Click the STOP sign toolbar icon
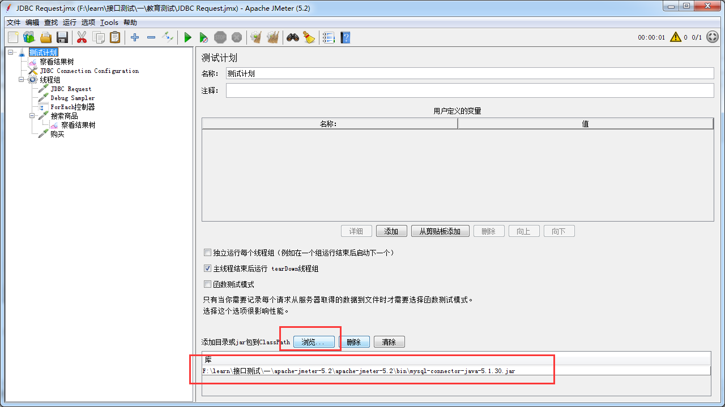This screenshot has width=725, height=407. tap(220, 37)
